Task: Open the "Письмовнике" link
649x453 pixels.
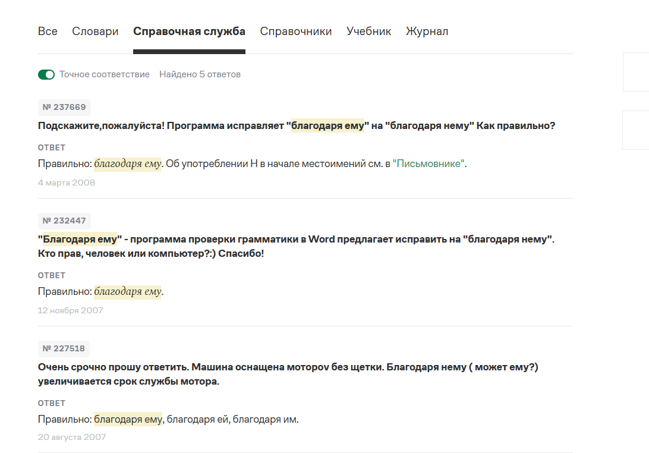Action: (429, 164)
